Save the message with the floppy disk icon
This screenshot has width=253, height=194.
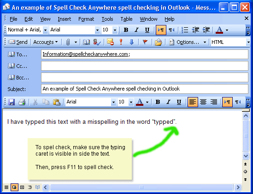(12, 102)
